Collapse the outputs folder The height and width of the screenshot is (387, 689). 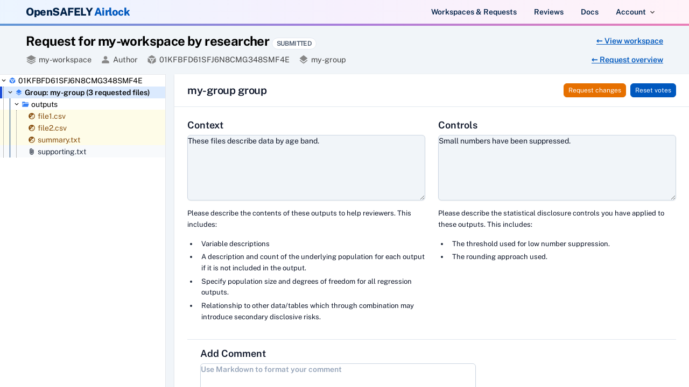16,104
